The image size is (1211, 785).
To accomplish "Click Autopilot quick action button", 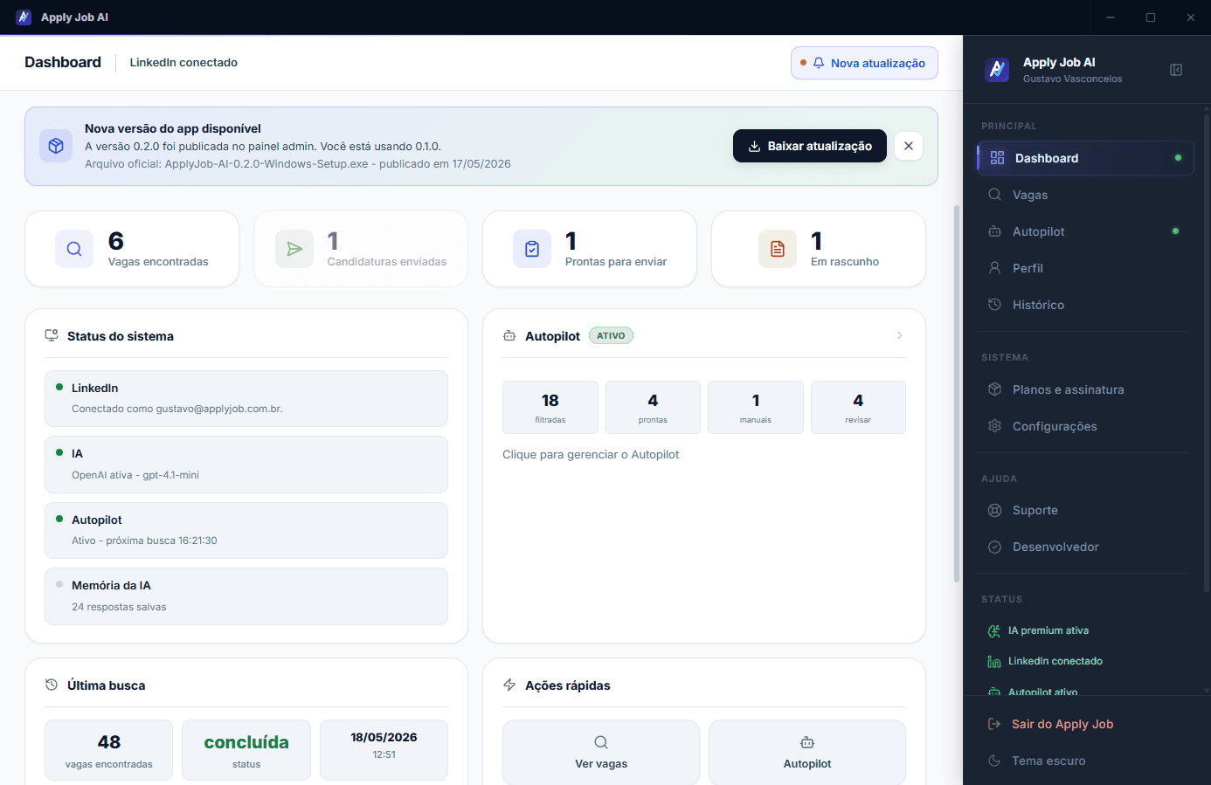I will point(807,752).
